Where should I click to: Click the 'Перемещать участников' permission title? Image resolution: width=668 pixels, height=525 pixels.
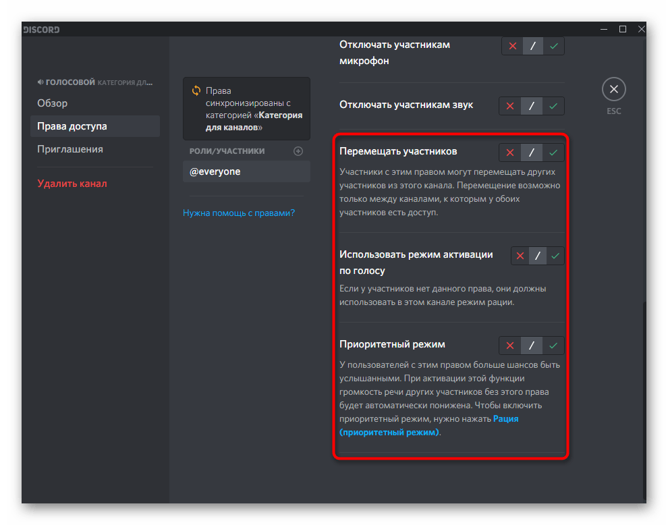398,151
